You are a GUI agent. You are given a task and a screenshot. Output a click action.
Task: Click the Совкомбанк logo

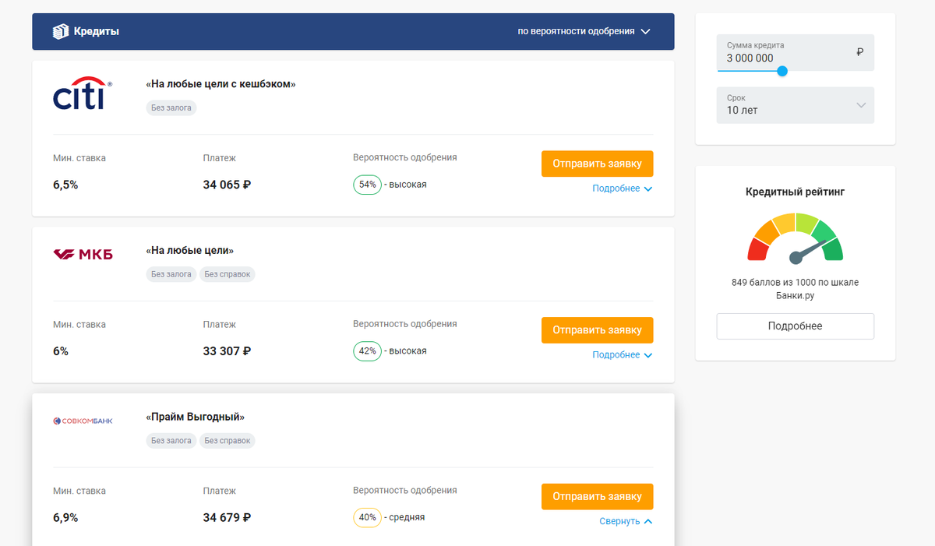(83, 421)
